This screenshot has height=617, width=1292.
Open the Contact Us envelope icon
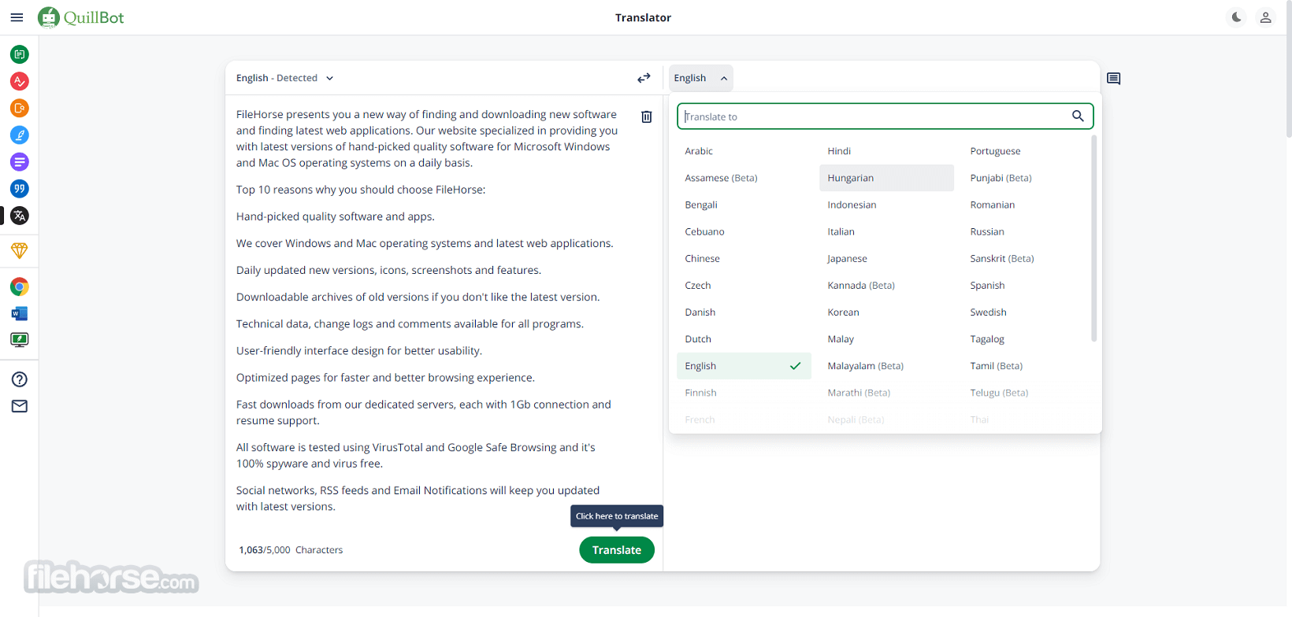(20, 406)
